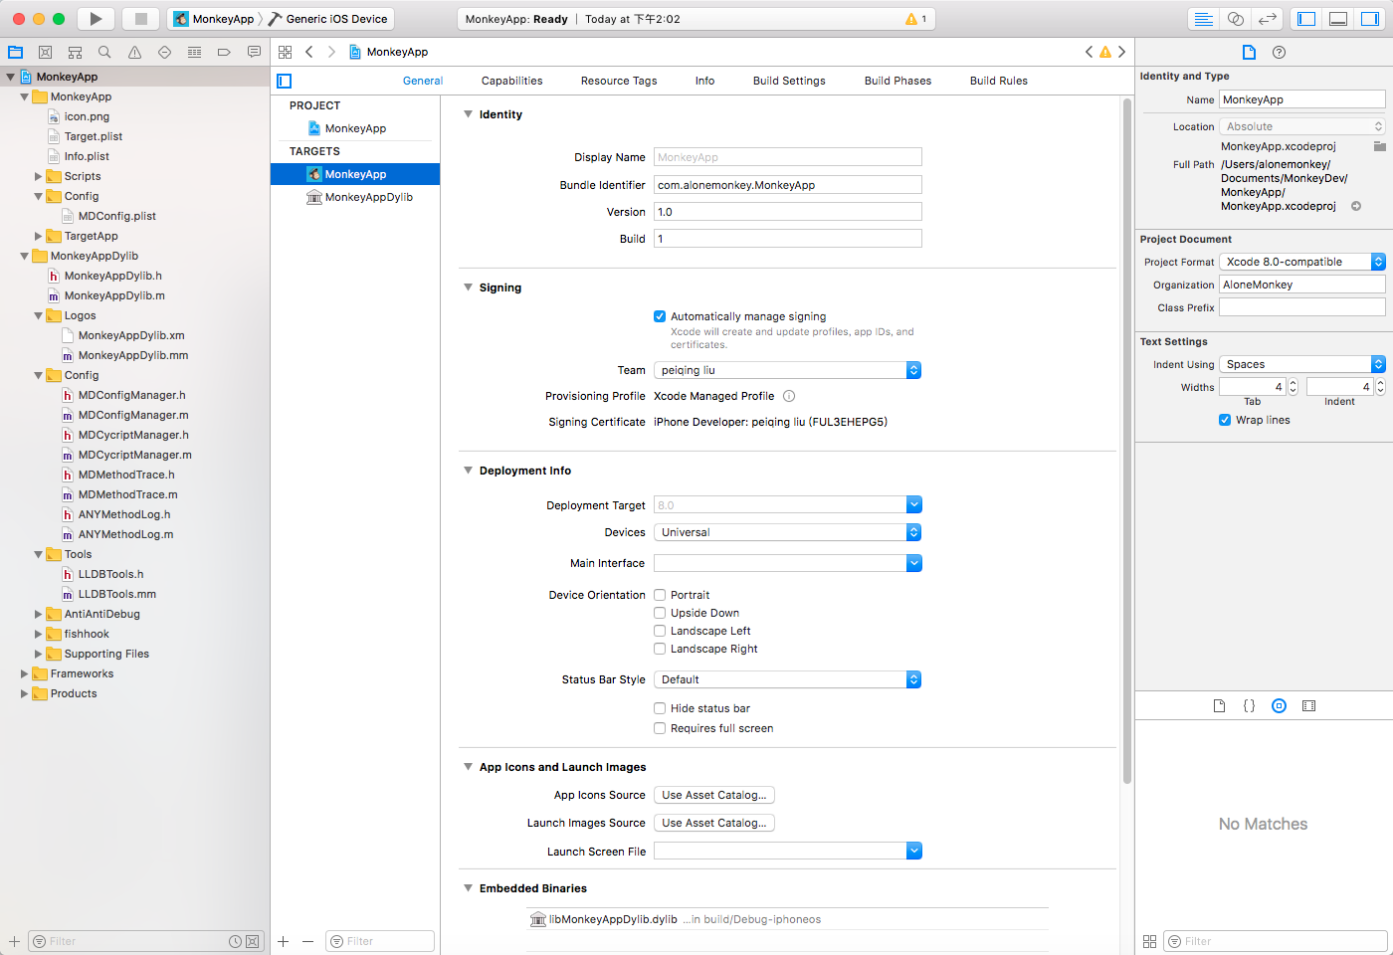Click the editor vertical scrollbar

click(x=1126, y=442)
